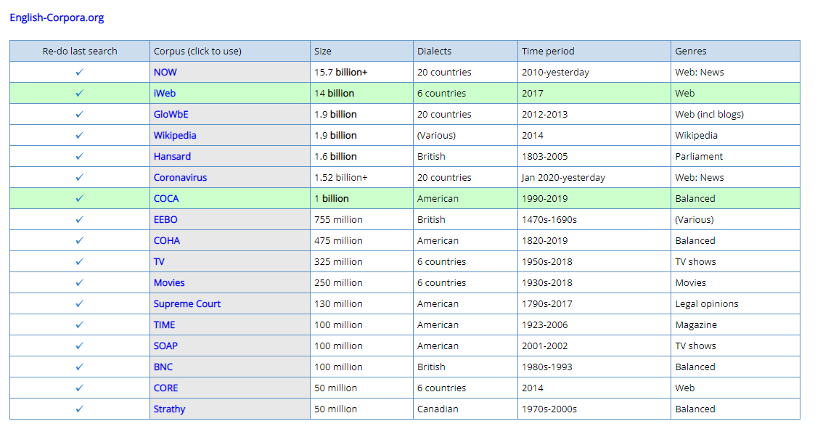This screenshot has width=815, height=429.
Task: Click the checkmark in the TIME row
Action: (x=80, y=325)
